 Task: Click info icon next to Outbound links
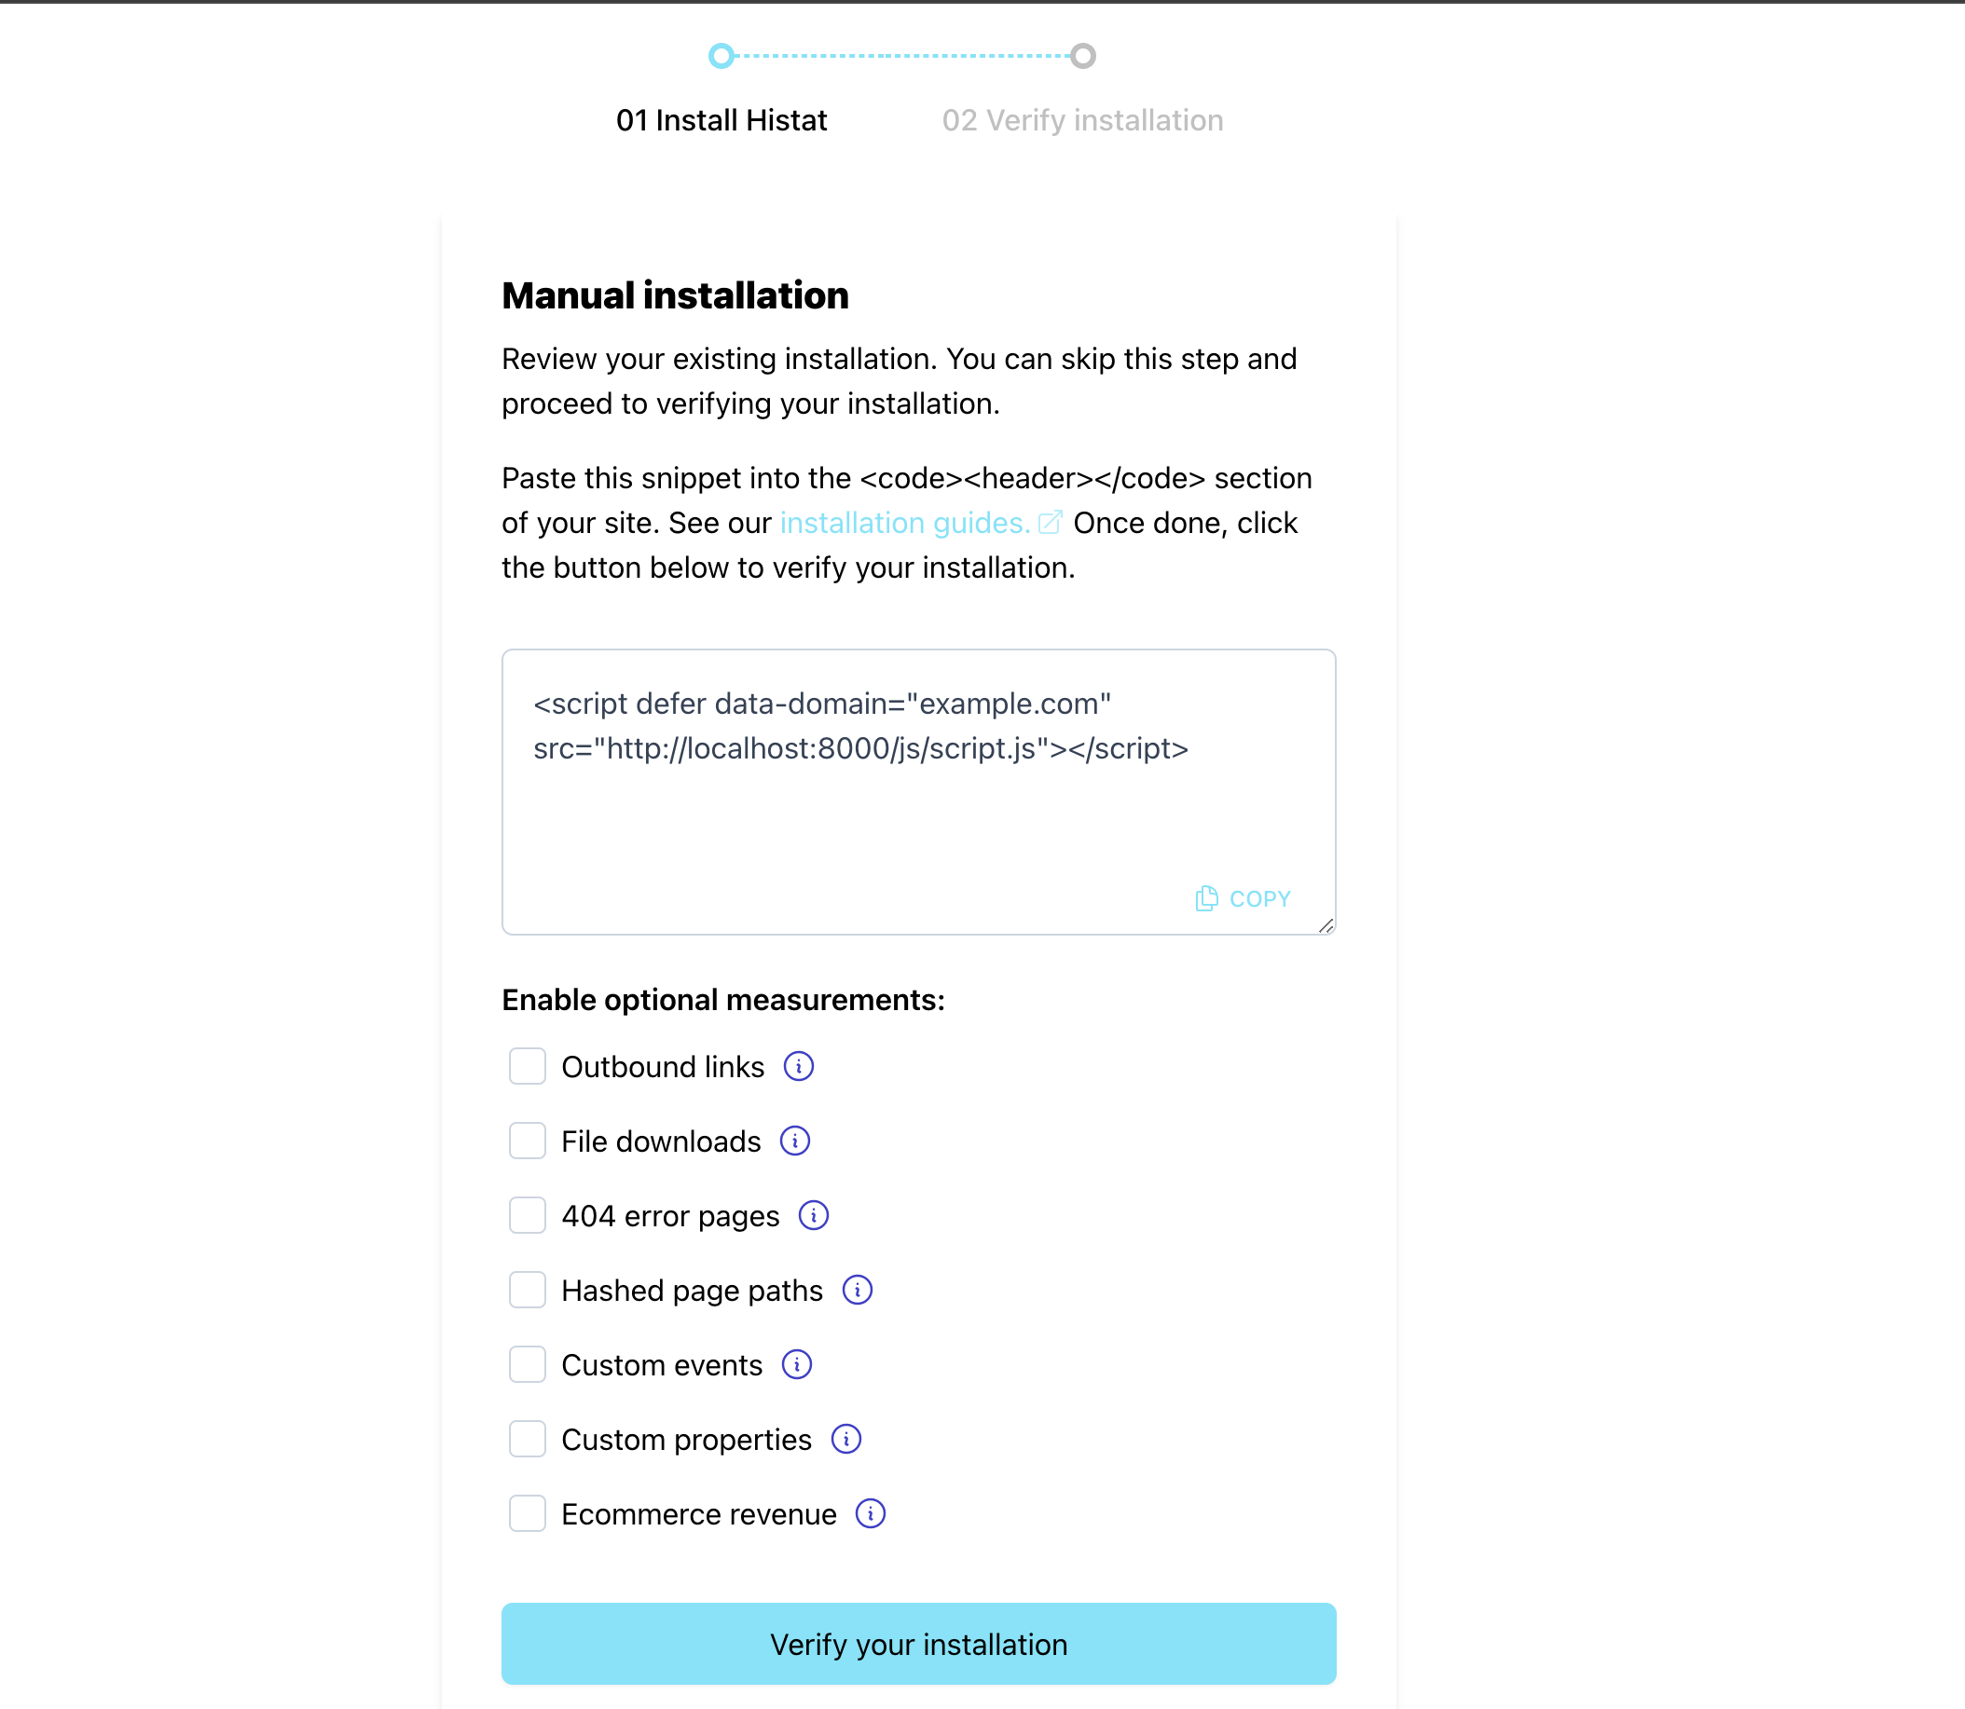pos(797,1064)
